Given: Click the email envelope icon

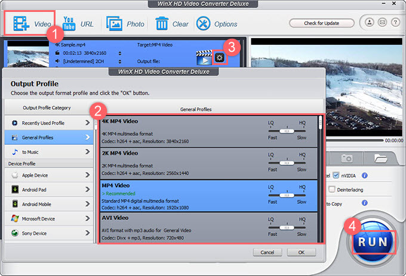Looking at the screenshot, I should click(x=382, y=23).
